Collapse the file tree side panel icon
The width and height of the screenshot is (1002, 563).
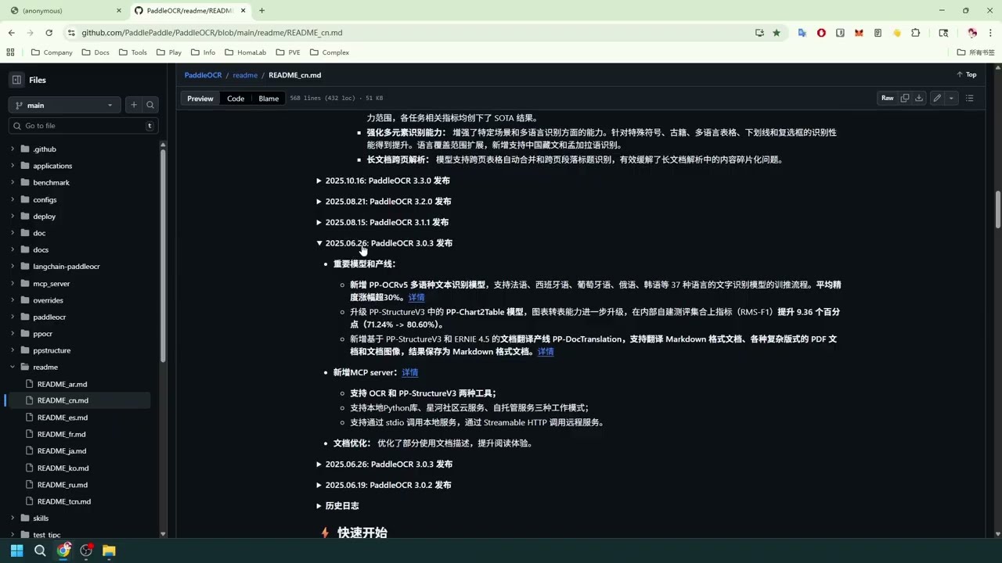[16, 80]
